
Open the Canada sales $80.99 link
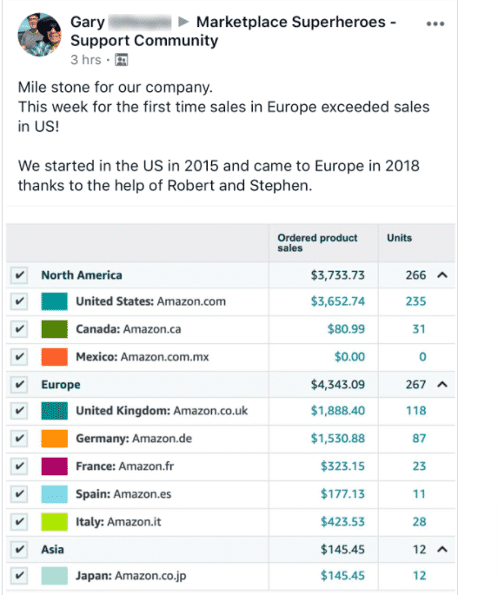346,329
